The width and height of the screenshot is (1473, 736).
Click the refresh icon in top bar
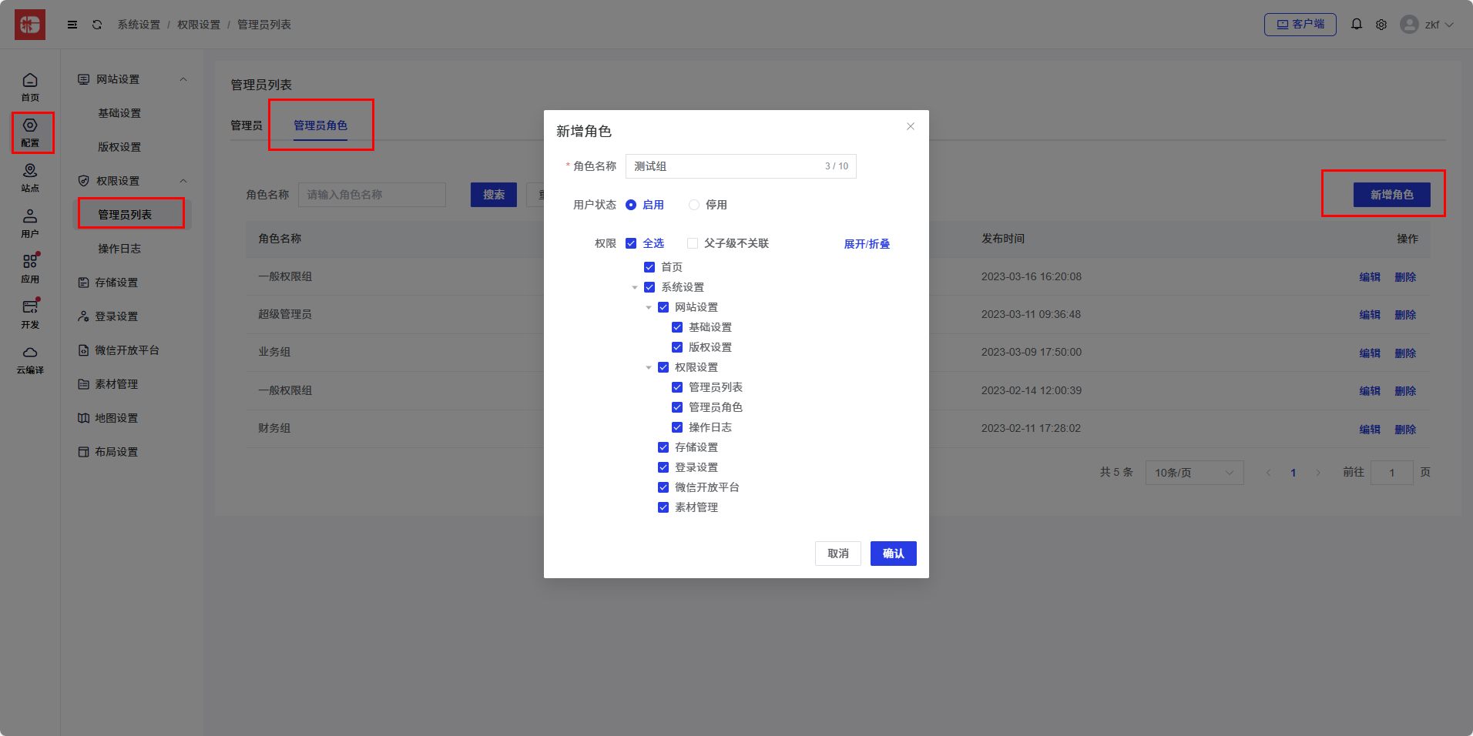[97, 25]
